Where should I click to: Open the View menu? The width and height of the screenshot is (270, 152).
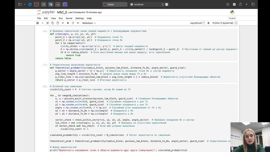(53, 18)
